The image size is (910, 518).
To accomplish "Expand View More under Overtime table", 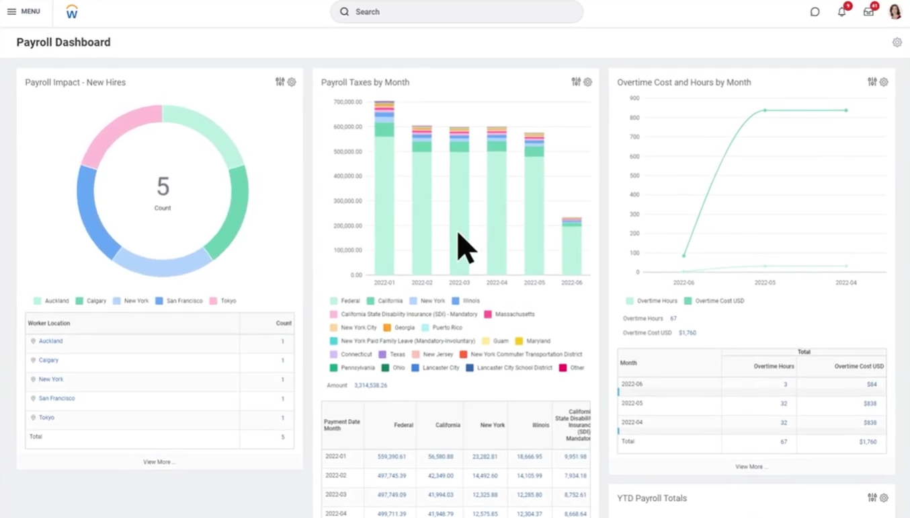I will point(751,466).
